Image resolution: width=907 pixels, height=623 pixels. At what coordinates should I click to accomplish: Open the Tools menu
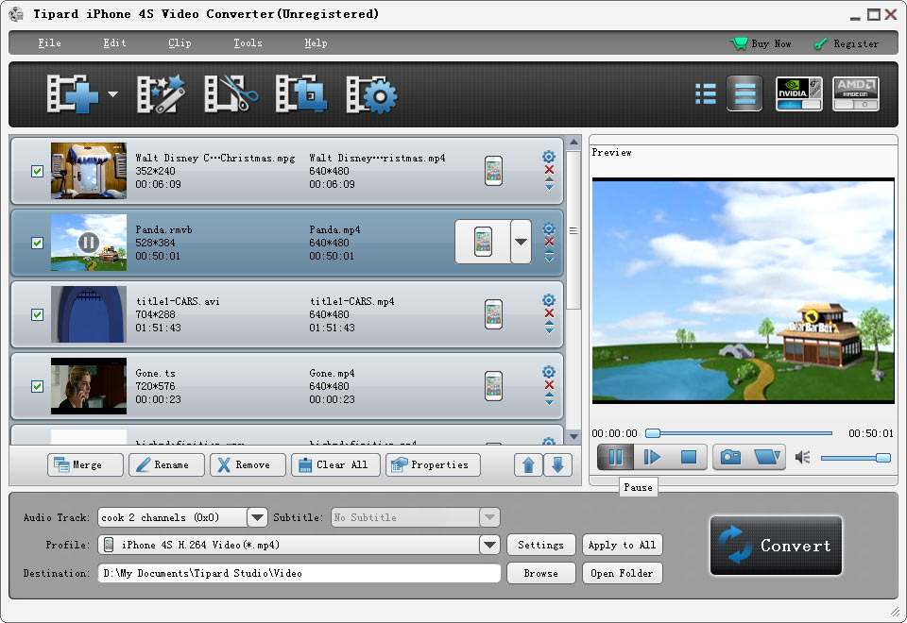248,43
